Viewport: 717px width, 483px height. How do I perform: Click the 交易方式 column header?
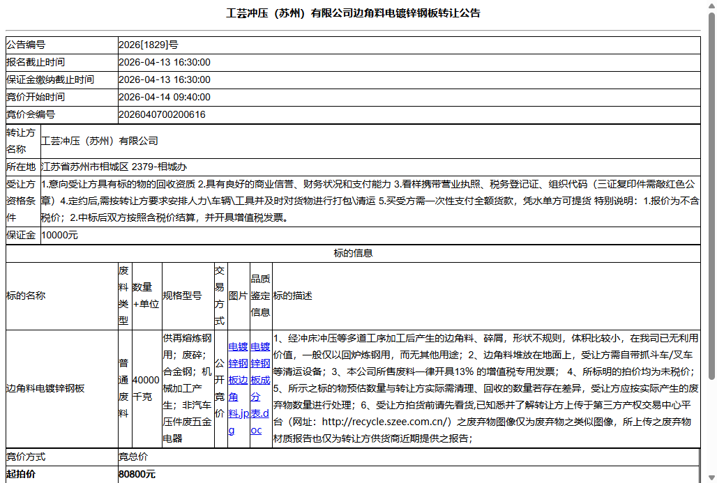coord(220,296)
